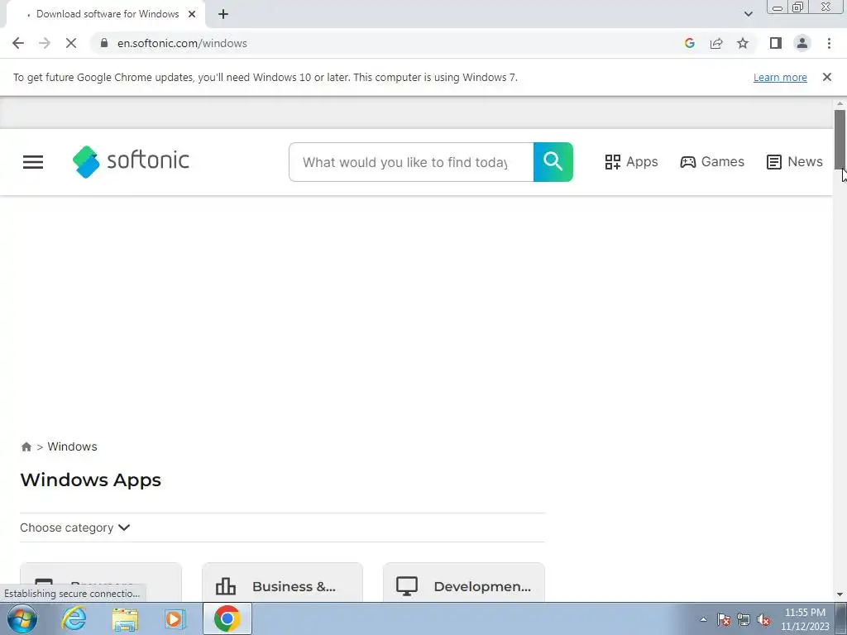
Task: Click the muted volume tray icon
Action: (763, 619)
